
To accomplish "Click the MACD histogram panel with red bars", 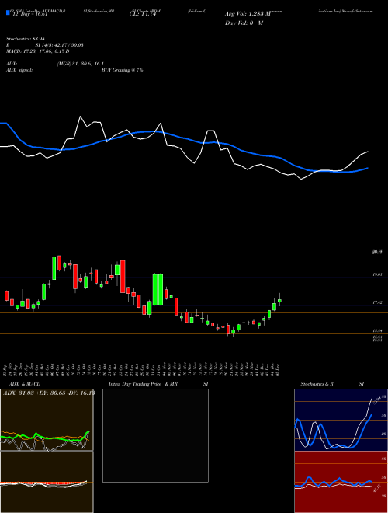I will [x=47, y=482].
